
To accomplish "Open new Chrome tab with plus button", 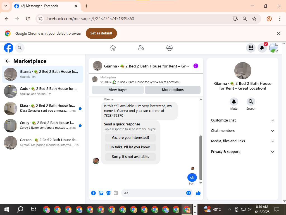I will click(x=87, y=6).
